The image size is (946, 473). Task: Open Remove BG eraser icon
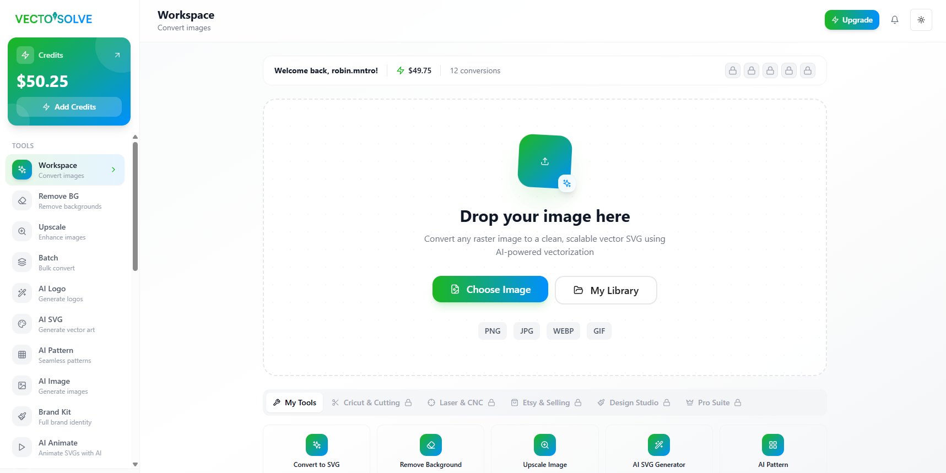(22, 200)
